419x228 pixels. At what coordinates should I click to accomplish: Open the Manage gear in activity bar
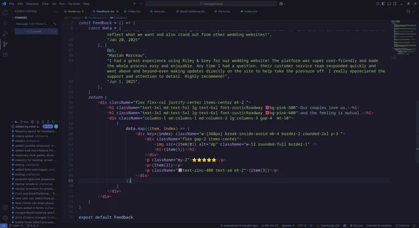coord(5,218)
